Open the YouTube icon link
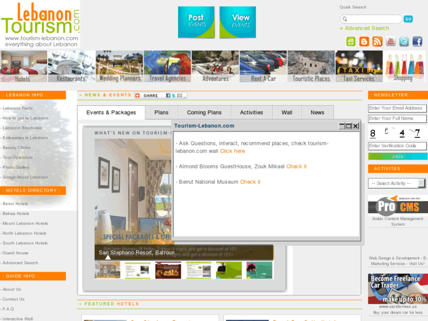Image resolution: width=428 pixels, height=321 pixels. point(390,42)
